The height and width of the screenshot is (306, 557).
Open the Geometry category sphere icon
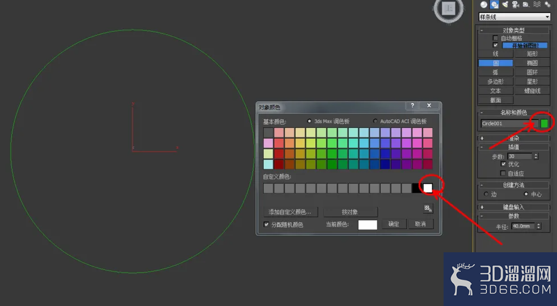[x=484, y=5]
